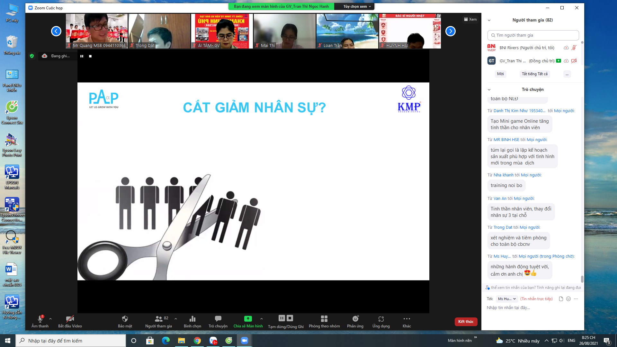Open the Xem view menu
This screenshot has width=617, height=347.
coord(470,19)
